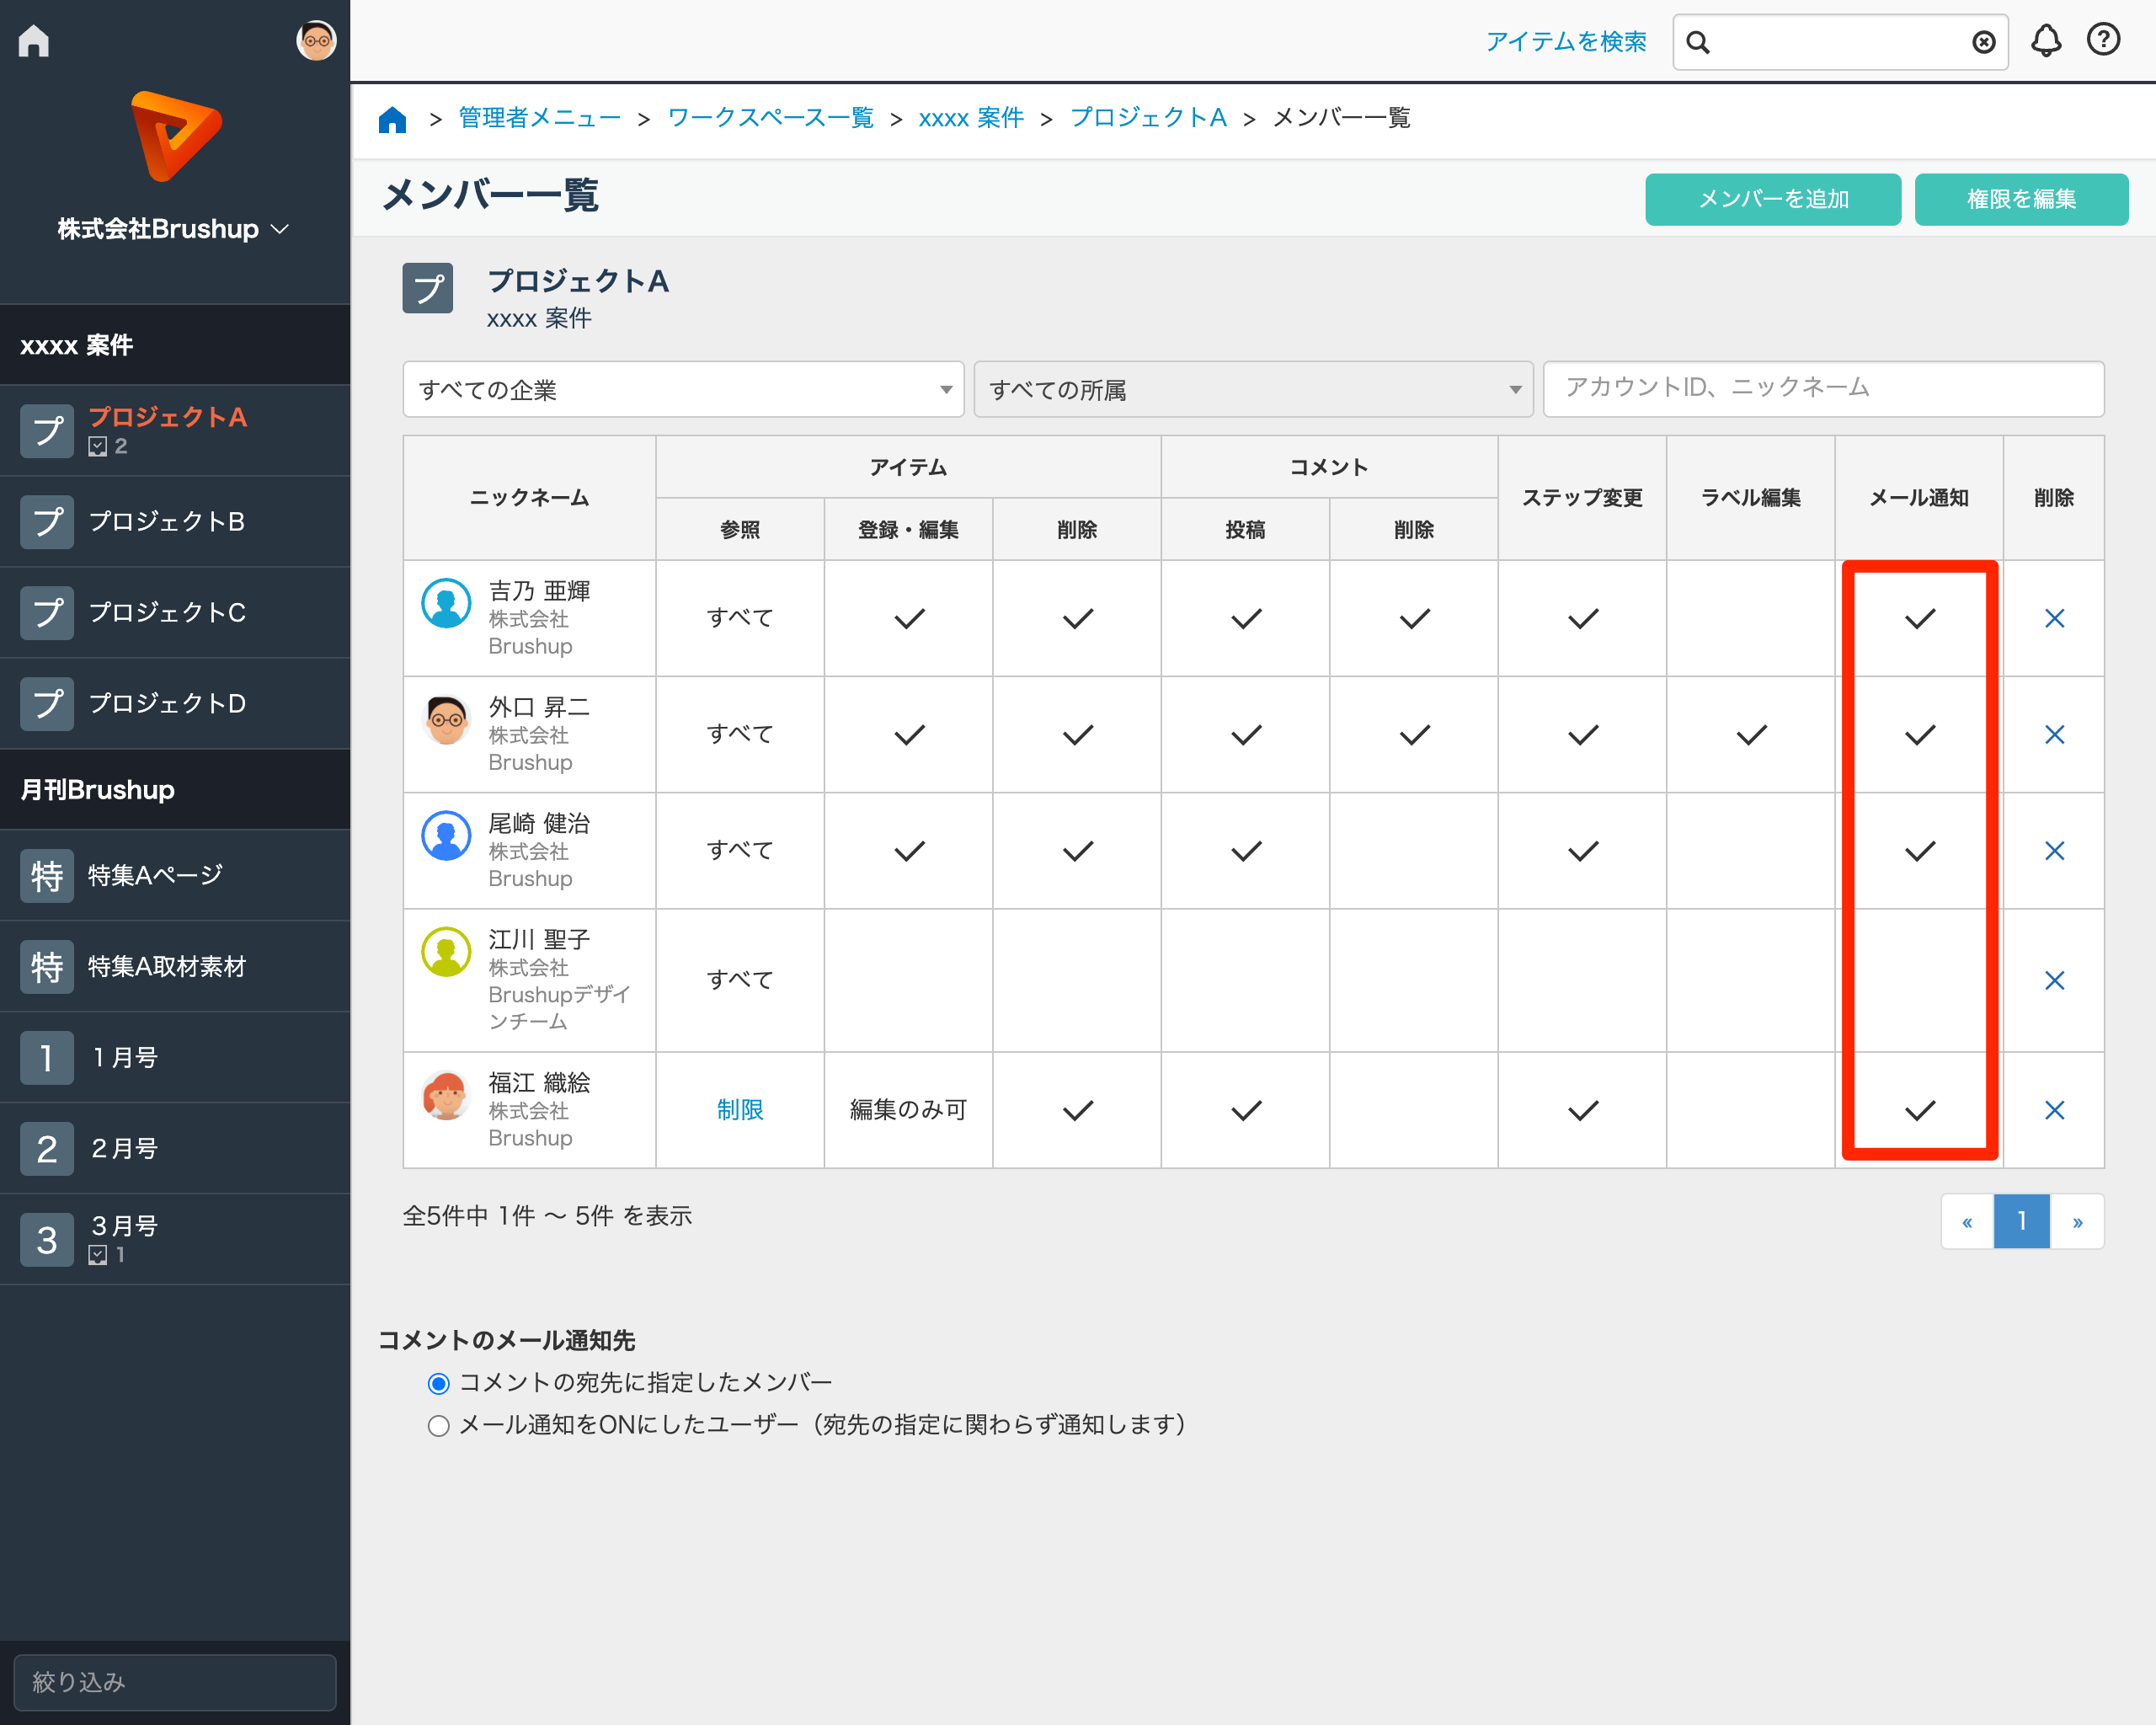2156x1725 pixels.
Task: Open 特集A取材素材 in the sidebar
Action: [167, 966]
